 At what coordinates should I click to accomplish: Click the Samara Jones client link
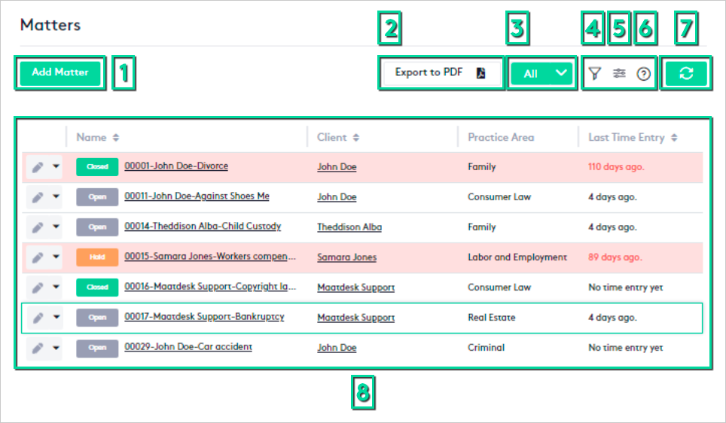[x=346, y=257]
